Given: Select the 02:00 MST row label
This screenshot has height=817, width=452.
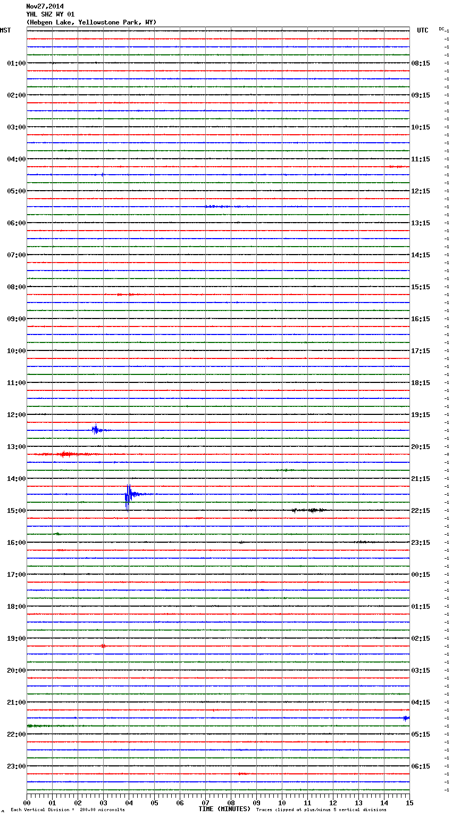Looking at the screenshot, I should (16, 95).
